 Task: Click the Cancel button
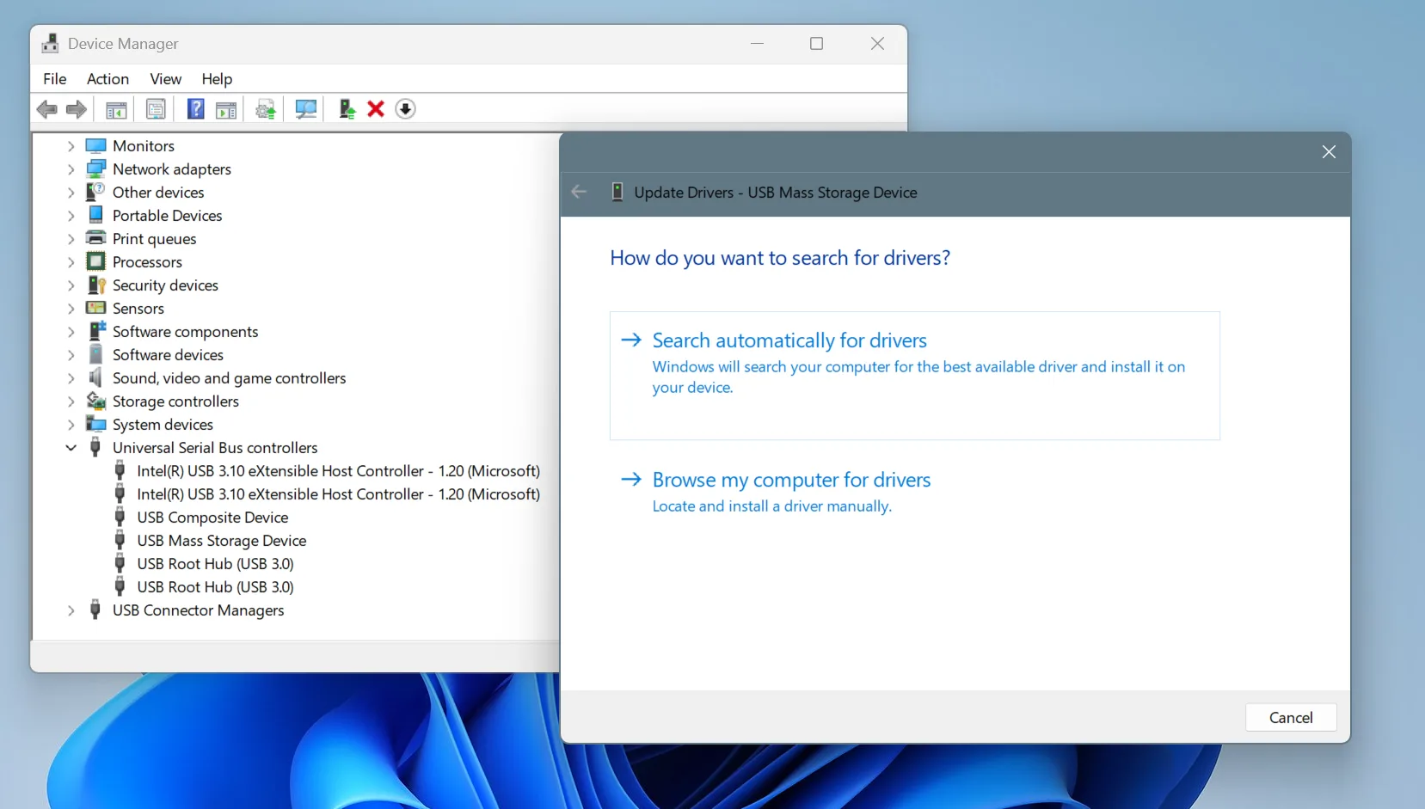coord(1291,718)
